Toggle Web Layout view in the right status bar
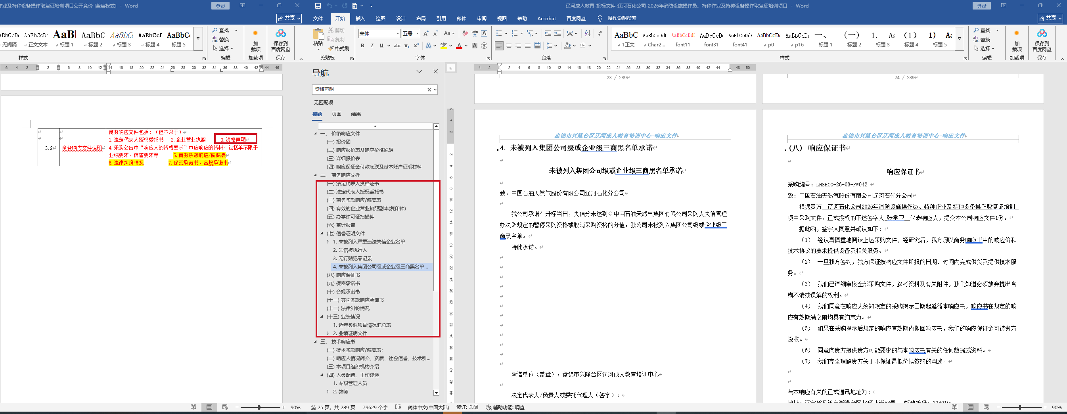The image size is (1067, 414). [986, 407]
